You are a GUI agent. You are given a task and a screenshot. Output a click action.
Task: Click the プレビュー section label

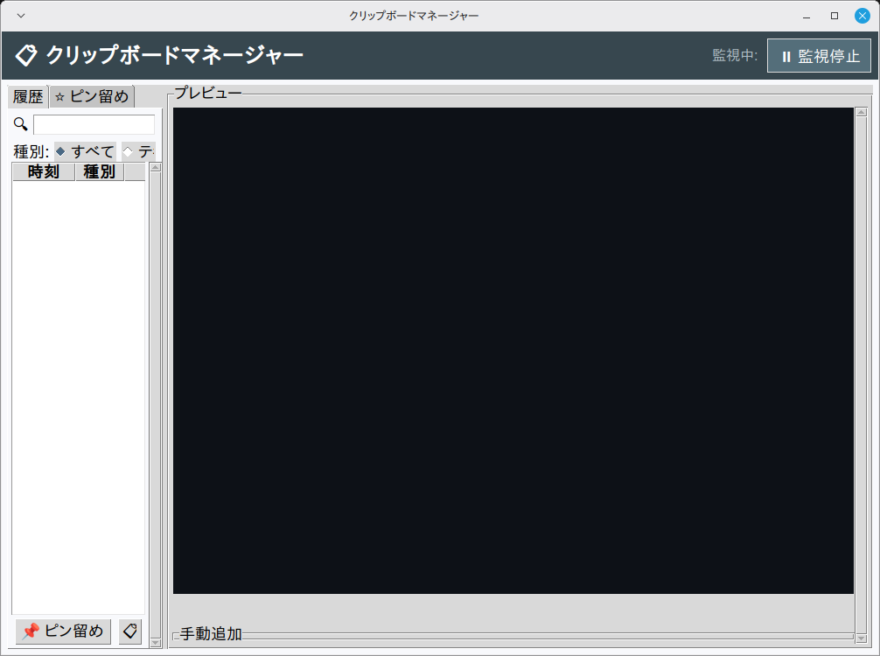[x=207, y=94]
